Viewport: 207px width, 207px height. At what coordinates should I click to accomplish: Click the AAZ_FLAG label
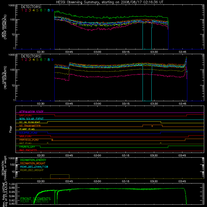click(25, 143)
